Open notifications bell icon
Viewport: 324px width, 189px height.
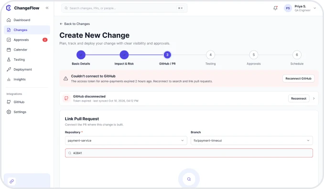click(275, 8)
